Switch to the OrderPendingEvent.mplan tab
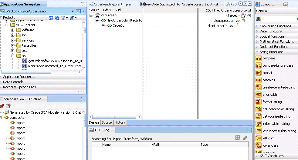This screenshot has height=160, width=298. (x=111, y=4)
